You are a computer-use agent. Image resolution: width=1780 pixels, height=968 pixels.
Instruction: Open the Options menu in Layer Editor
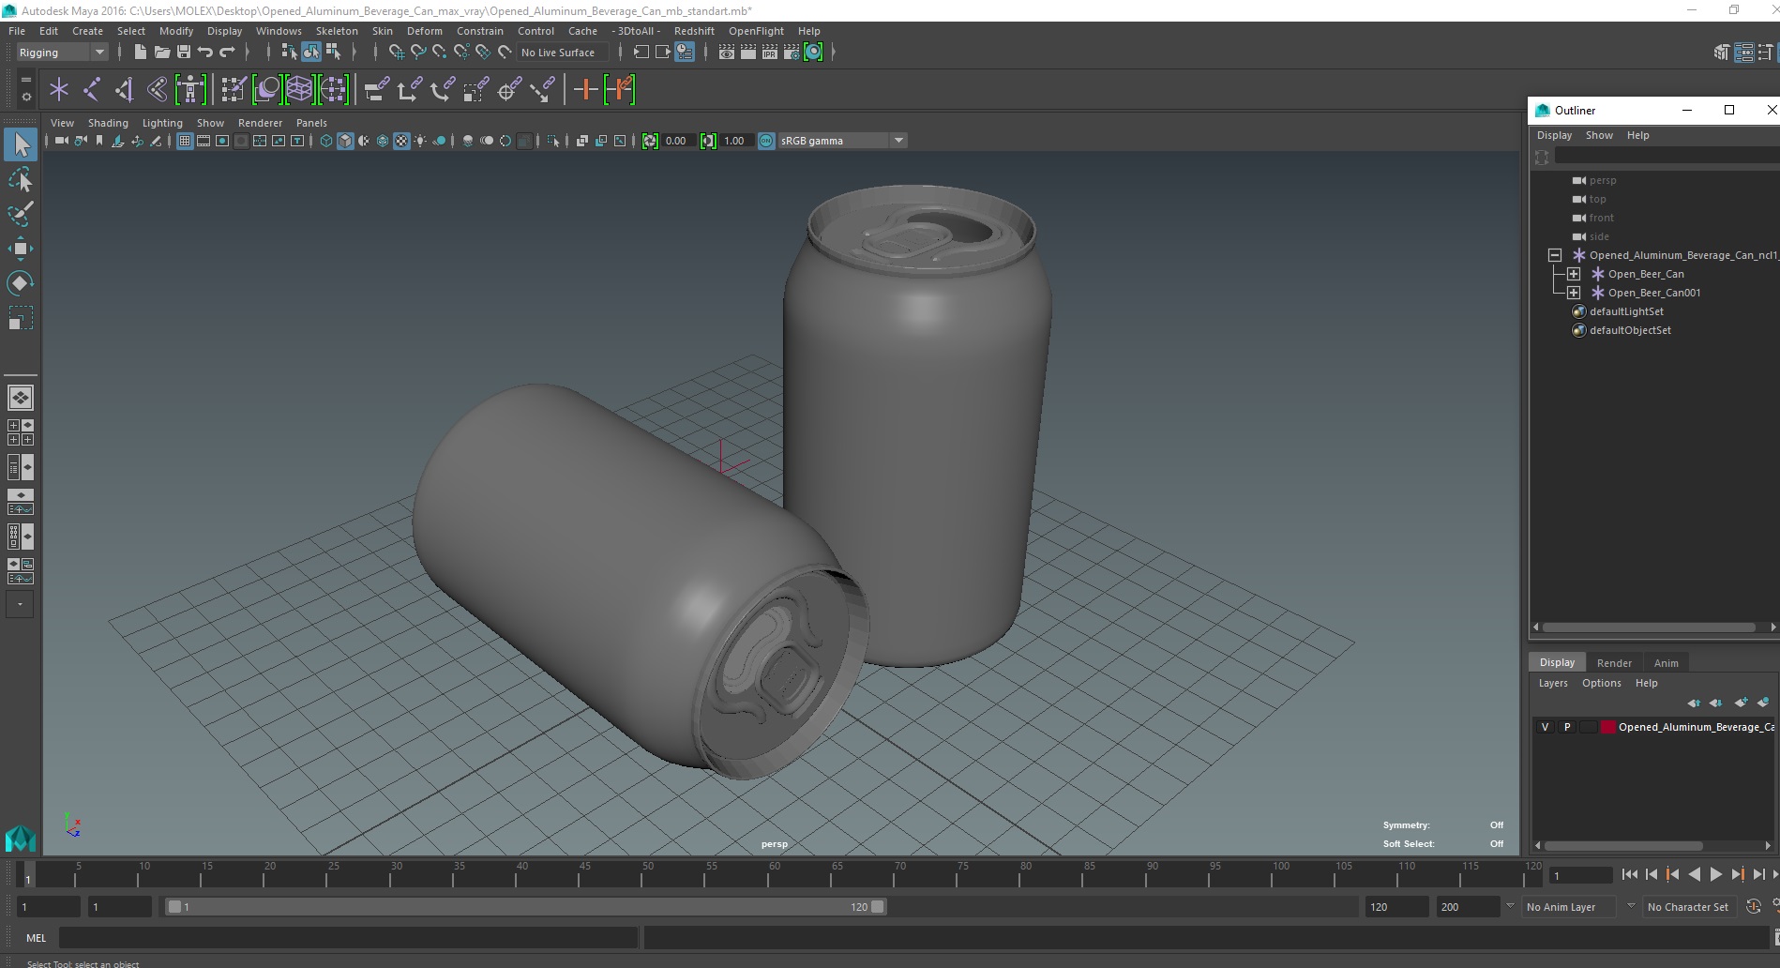[1601, 683]
